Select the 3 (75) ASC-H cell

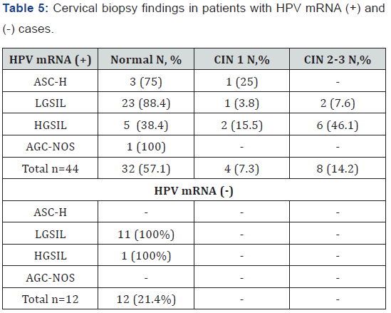(x=146, y=81)
